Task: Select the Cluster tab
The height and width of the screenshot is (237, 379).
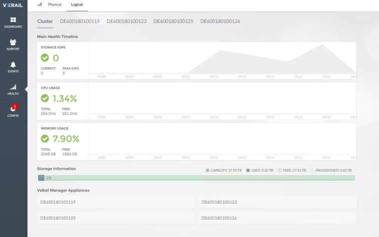Action: tap(45, 21)
